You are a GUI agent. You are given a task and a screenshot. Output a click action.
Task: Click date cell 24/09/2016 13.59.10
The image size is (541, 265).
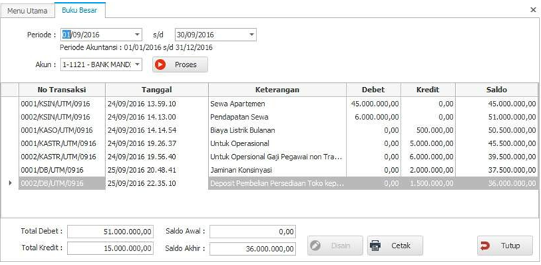coord(156,104)
